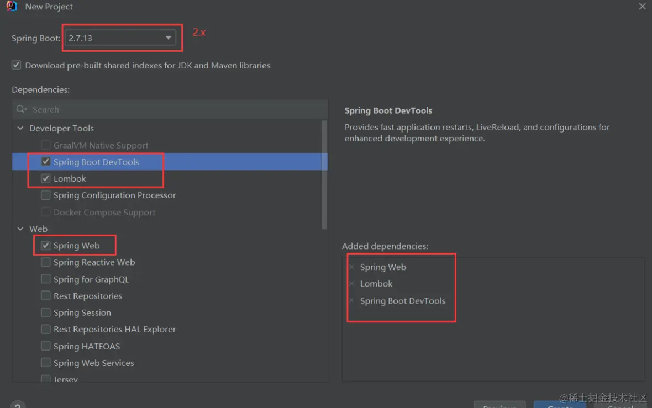652x408 pixels.
Task: Click the search magnifier icon
Action: [x=21, y=109]
